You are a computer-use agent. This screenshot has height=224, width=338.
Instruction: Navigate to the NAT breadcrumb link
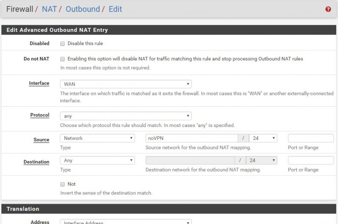49,9
